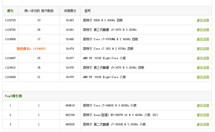Viewport: 215px width, 132px height.
Task: Click 硬件详情 for i7-3930K row
Action: pyautogui.click(x=203, y=124)
